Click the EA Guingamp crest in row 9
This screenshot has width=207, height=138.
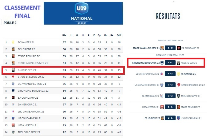click(x=13, y=97)
